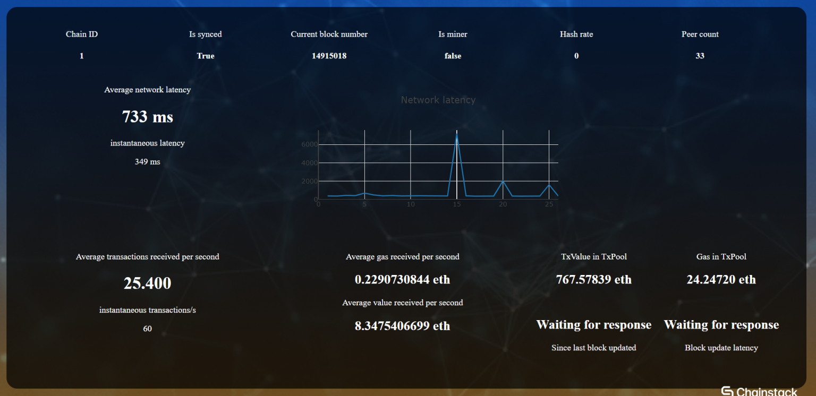The image size is (816, 396).
Task: Select the instantaneous transactions value 60
Action: click(x=148, y=329)
